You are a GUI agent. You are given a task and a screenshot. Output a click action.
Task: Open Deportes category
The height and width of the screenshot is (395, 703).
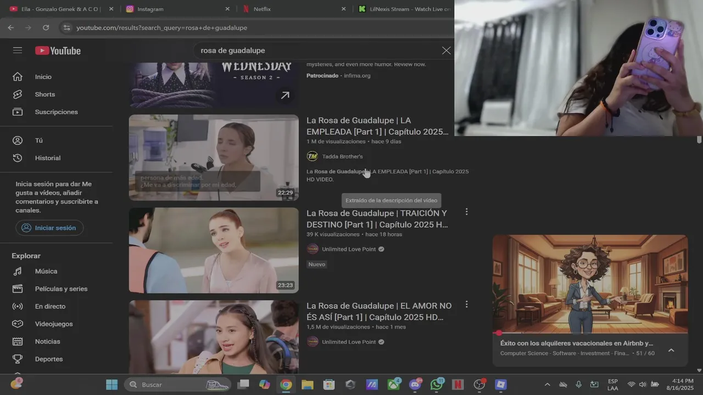click(x=48, y=359)
